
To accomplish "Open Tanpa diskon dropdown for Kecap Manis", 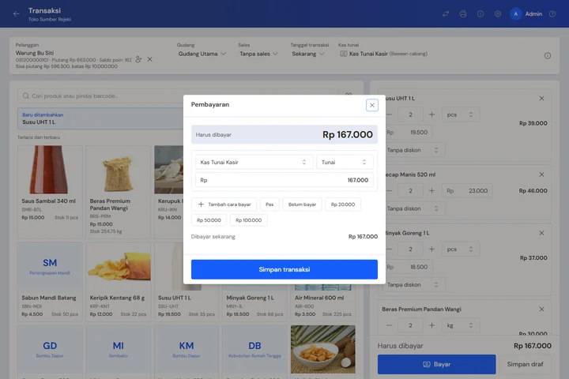I will pyautogui.click(x=413, y=208).
